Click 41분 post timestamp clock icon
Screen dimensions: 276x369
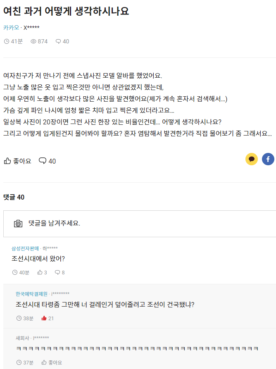click(6, 41)
